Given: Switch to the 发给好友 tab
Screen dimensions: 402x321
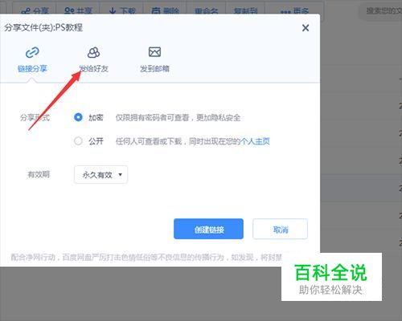Looking at the screenshot, I should pos(93,59).
